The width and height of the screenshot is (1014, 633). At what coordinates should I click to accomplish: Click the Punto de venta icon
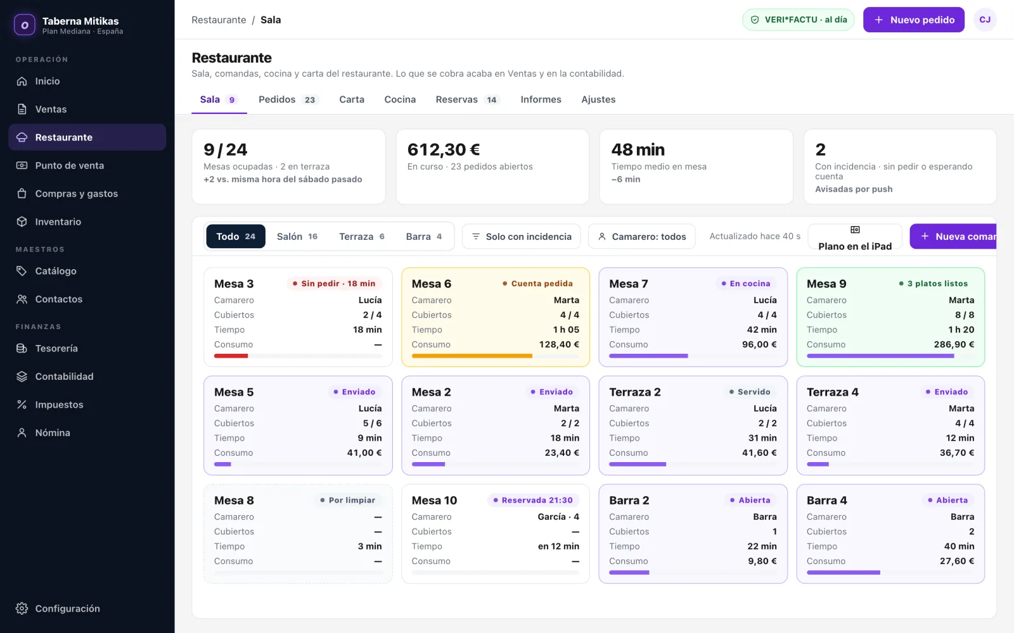click(x=22, y=165)
